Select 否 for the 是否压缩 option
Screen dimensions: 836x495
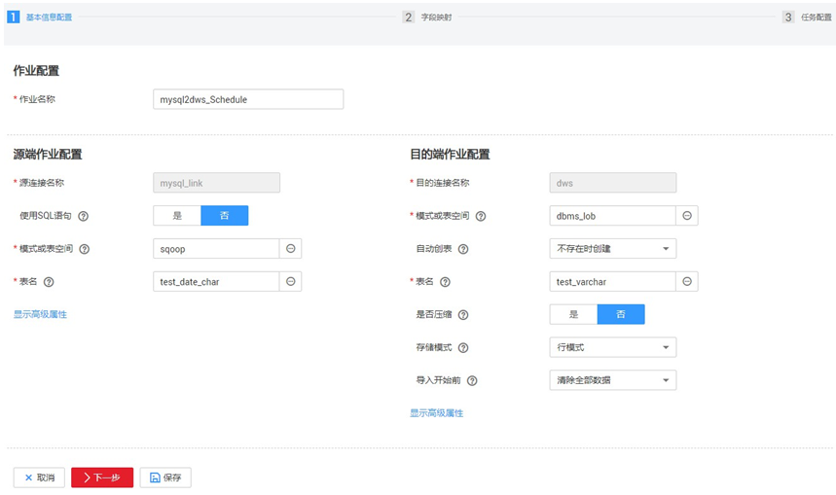click(x=621, y=314)
